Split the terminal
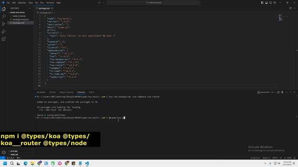The image size is (298, 167). [278, 92]
